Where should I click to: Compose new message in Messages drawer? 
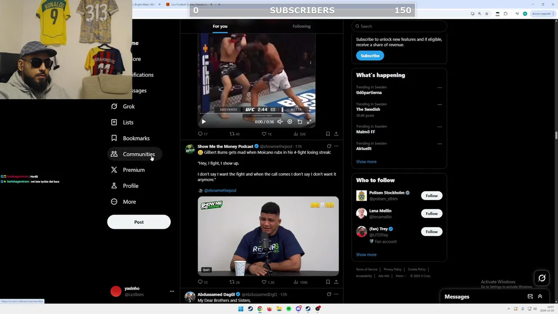(530, 297)
